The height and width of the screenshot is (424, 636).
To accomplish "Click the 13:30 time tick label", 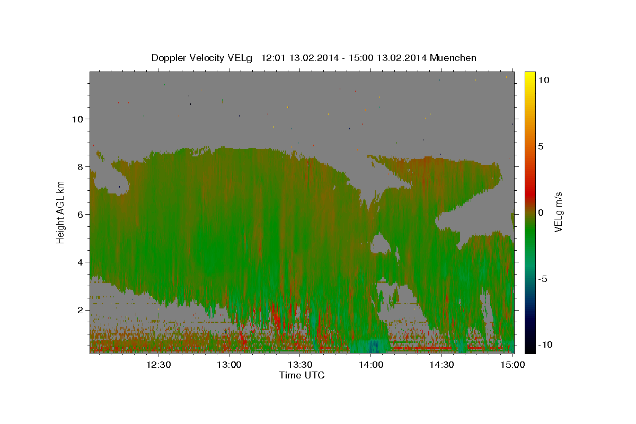I will 300,365.
